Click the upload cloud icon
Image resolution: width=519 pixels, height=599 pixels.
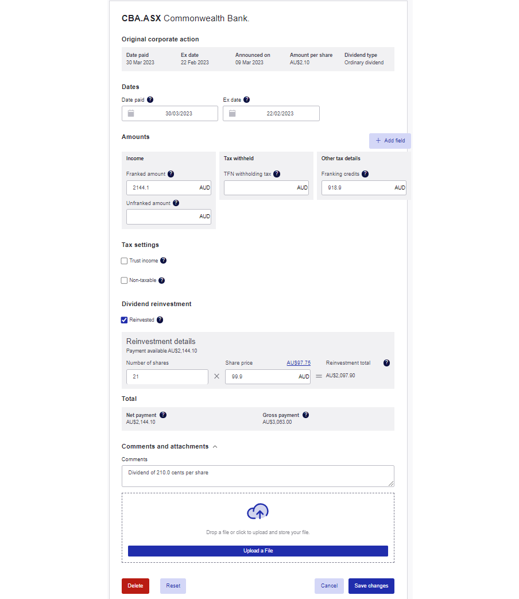tap(257, 511)
